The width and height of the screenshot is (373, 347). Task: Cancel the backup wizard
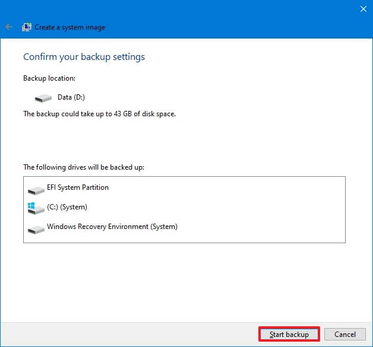pos(344,335)
